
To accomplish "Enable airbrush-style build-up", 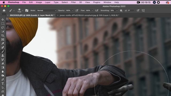I will (97, 11).
